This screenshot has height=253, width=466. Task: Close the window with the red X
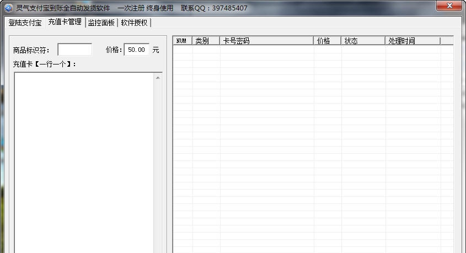(449, 6)
